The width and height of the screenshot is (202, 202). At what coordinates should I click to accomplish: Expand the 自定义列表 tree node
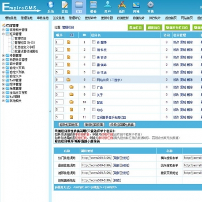(x=3, y=72)
